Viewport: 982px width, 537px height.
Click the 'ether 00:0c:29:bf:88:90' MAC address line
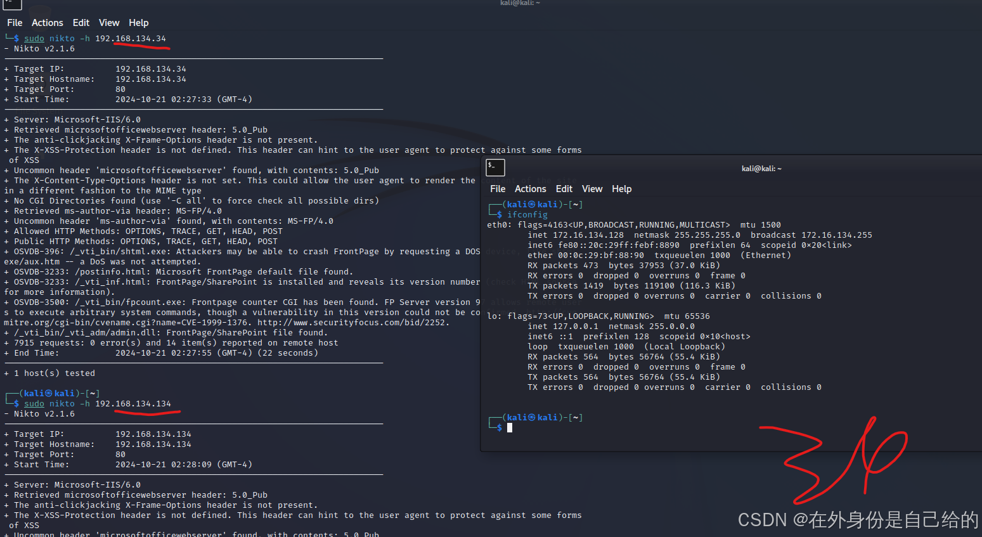tap(659, 256)
